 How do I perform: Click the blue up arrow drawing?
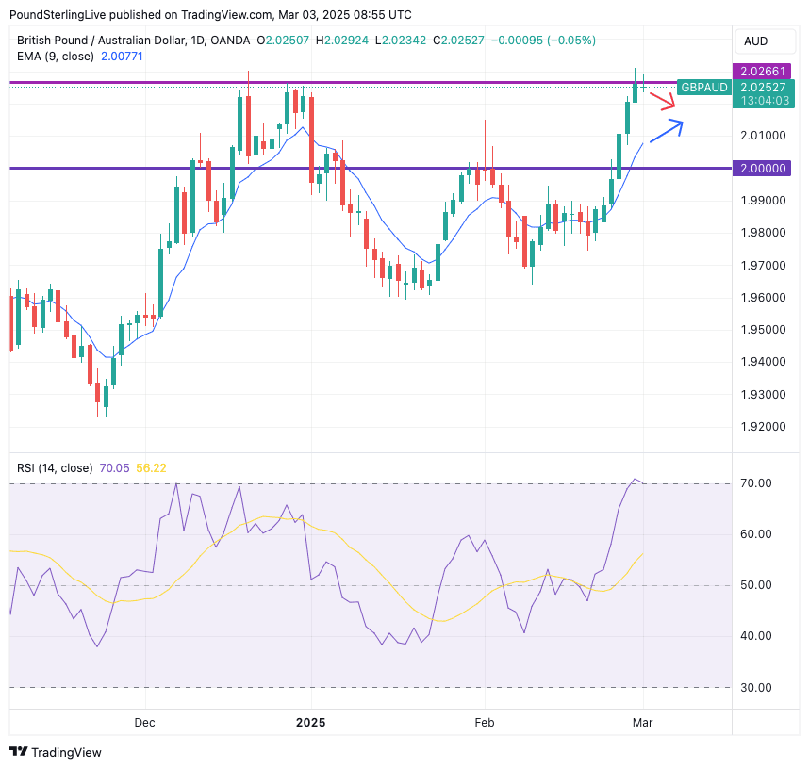click(x=666, y=130)
